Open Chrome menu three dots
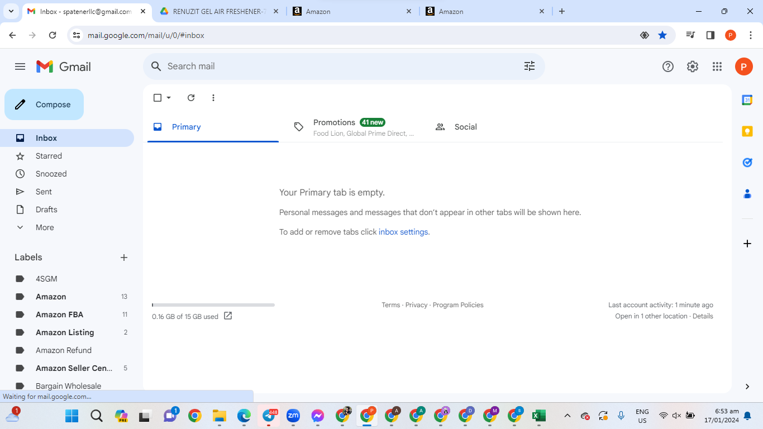The height and width of the screenshot is (429, 763). point(751,35)
